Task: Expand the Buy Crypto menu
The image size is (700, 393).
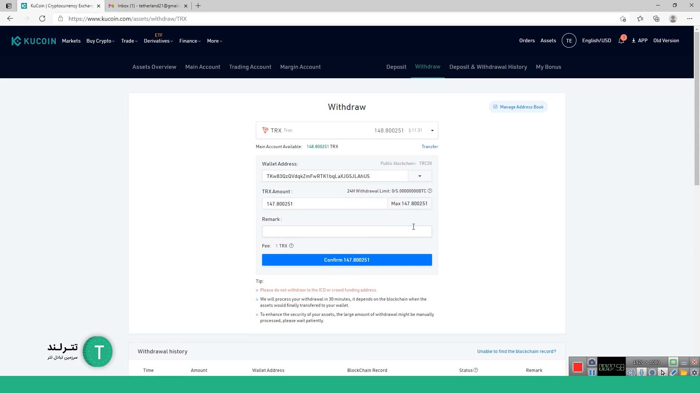Action: click(100, 41)
